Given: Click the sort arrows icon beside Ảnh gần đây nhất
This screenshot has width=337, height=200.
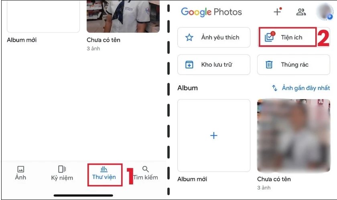Looking at the screenshot, I should pyautogui.click(x=275, y=88).
